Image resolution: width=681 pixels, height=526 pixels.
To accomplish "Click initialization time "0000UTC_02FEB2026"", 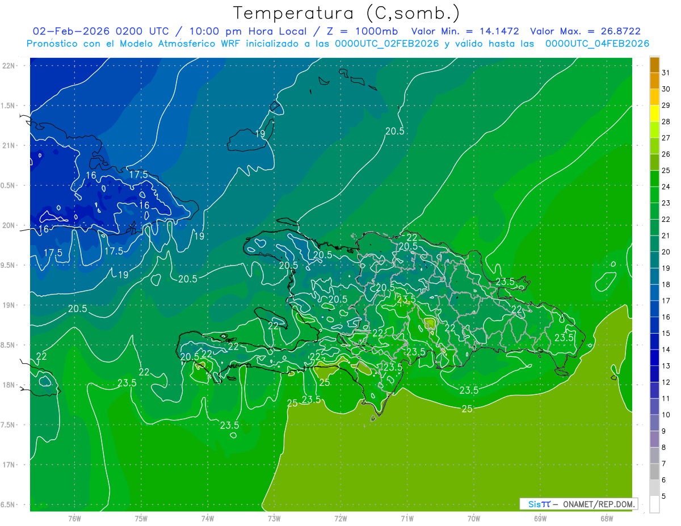I will (386, 44).
